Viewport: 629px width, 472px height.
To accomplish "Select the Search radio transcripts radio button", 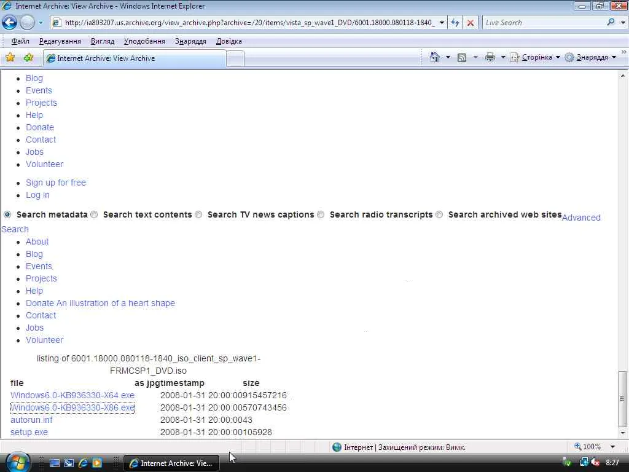I will [x=321, y=214].
